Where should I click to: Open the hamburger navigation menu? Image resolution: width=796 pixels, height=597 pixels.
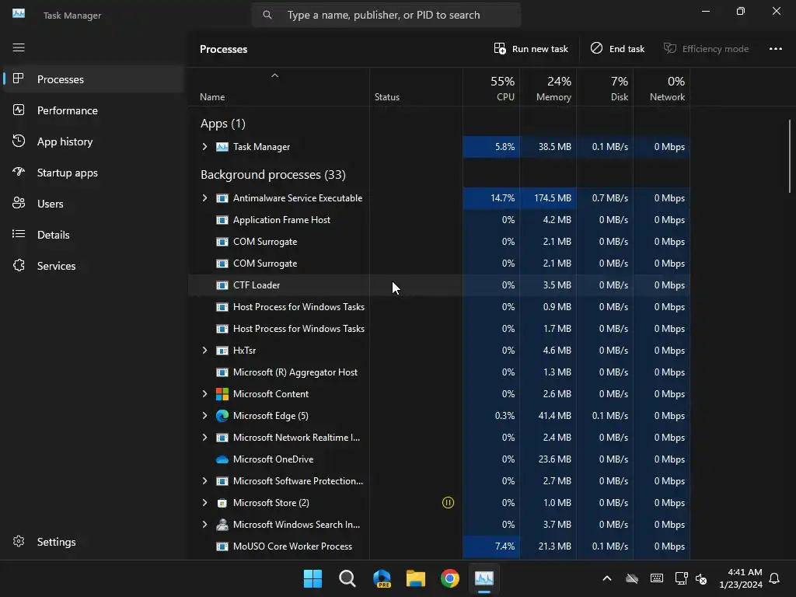(x=19, y=47)
